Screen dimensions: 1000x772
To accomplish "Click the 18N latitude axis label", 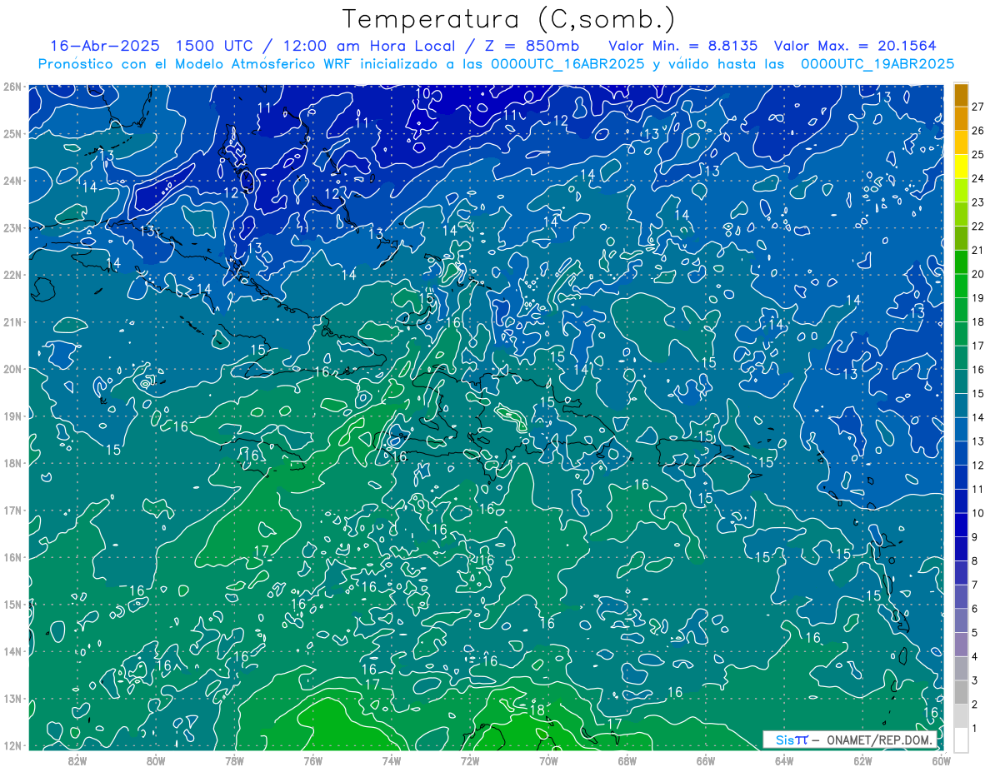I will pyautogui.click(x=12, y=462).
